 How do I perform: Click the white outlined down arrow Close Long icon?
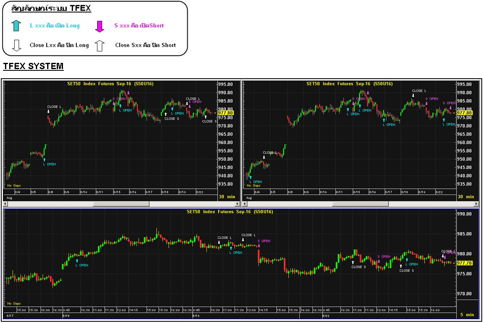coord(16,45)
